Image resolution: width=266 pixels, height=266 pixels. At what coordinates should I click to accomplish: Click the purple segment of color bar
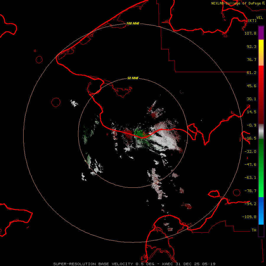[x=261, y=33]
